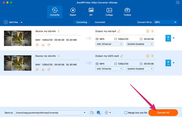Select the Converter tab

click(55, 12)
